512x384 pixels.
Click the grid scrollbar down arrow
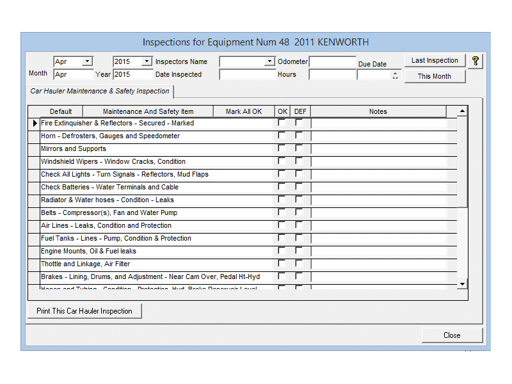(463, 284)
